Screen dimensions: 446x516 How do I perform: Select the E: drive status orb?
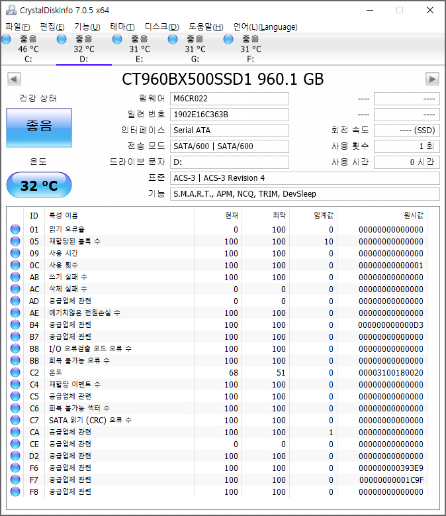pyautogui.click(x=118, y=40)
